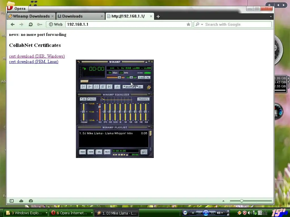290x217 pixels.
Task: Click Winamp play button
Action: point(90,87)
